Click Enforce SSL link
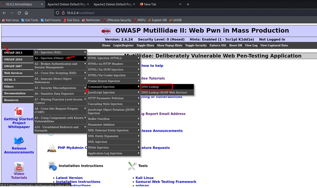 pyautogui.click(x=218, y=45)
